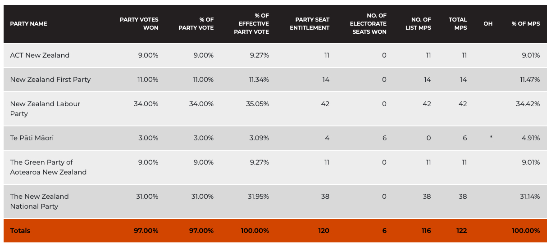Viewport: 551px width, 246px height.
Task: Select the No. of List MPs header
Action: pos(421,23)
